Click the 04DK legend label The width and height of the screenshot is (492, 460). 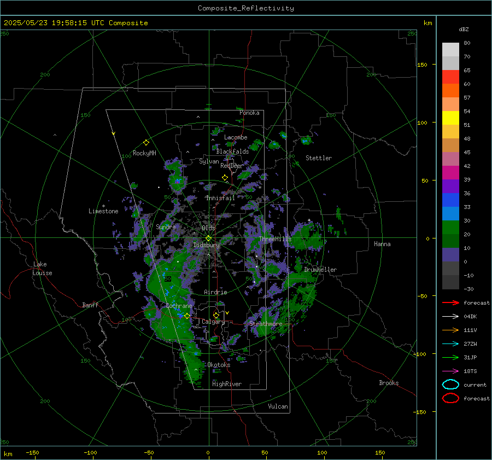pyautogui.click(x=470, y=317)
